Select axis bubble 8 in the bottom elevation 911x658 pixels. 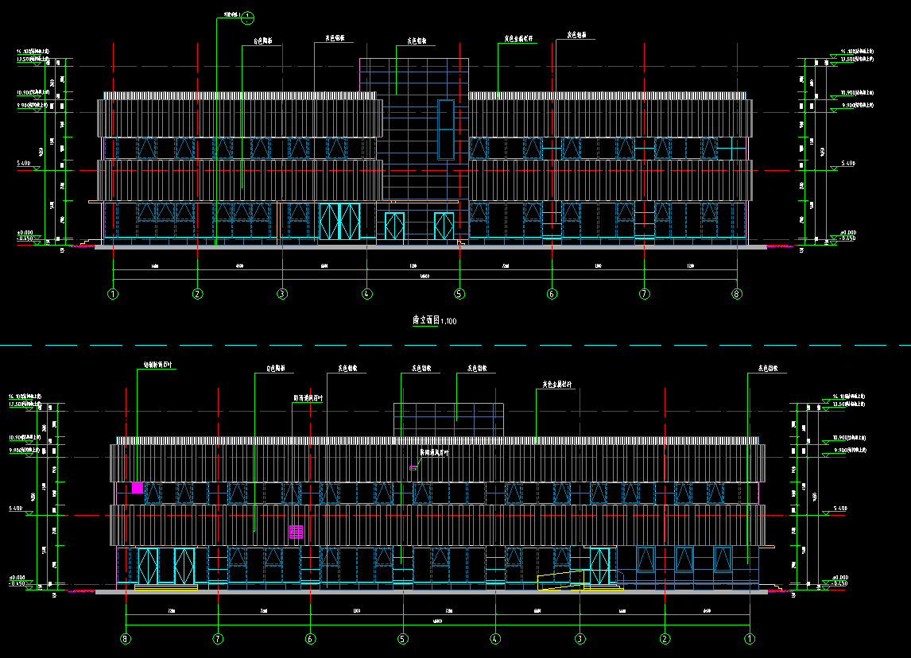click(126, 638)
